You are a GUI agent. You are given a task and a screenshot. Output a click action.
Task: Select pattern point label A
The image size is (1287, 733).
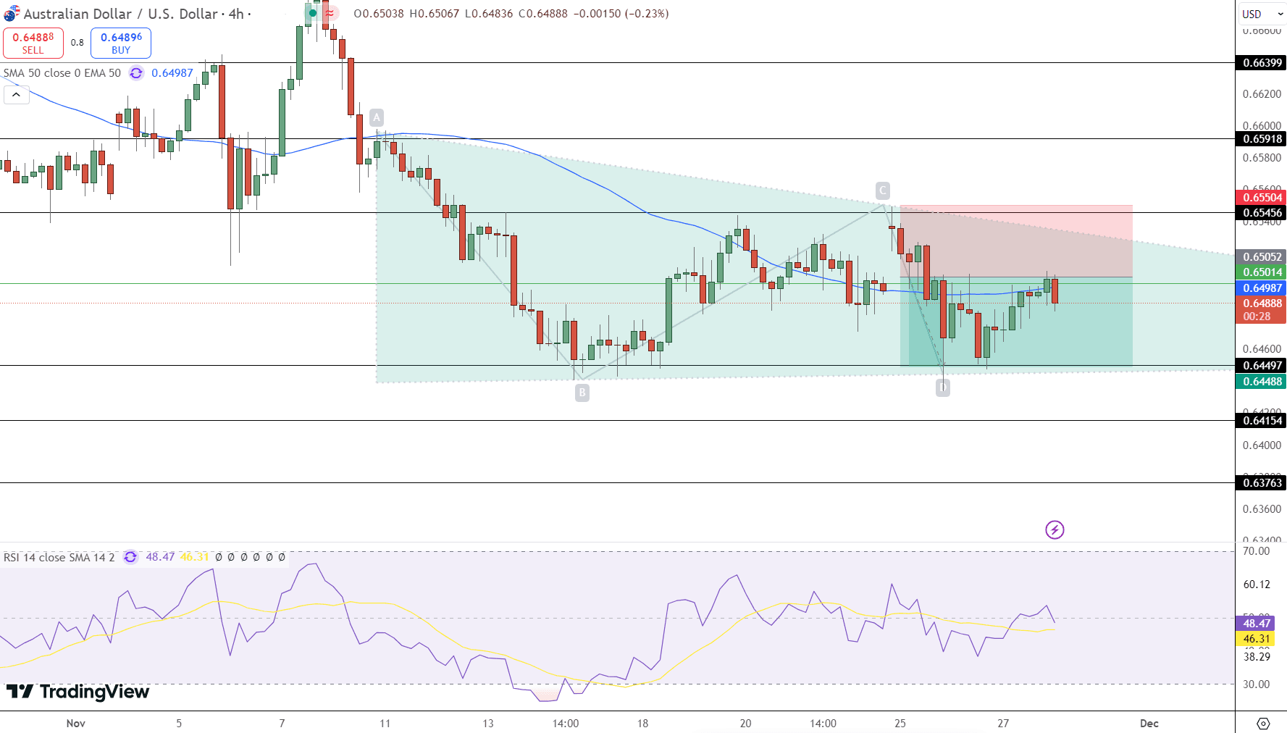pos(376,117)
